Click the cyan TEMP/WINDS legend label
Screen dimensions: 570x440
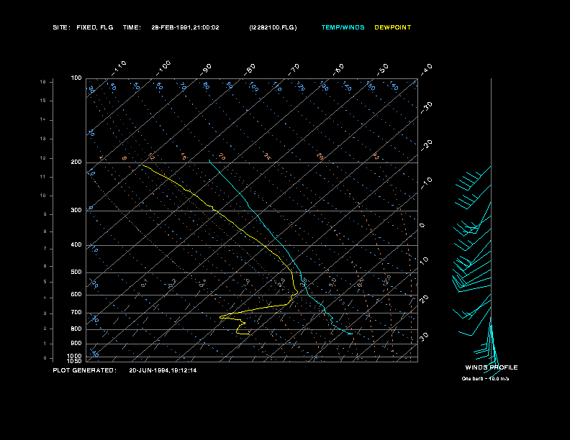343,27
